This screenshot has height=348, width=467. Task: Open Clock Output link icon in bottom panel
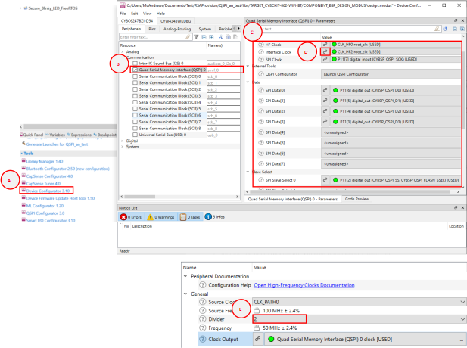click(x=258, y=339)
